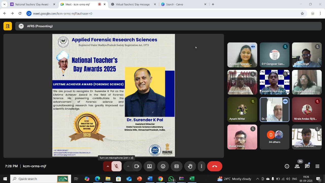Turn on closed captions
The image size is (325, 183).
(176, 166)
